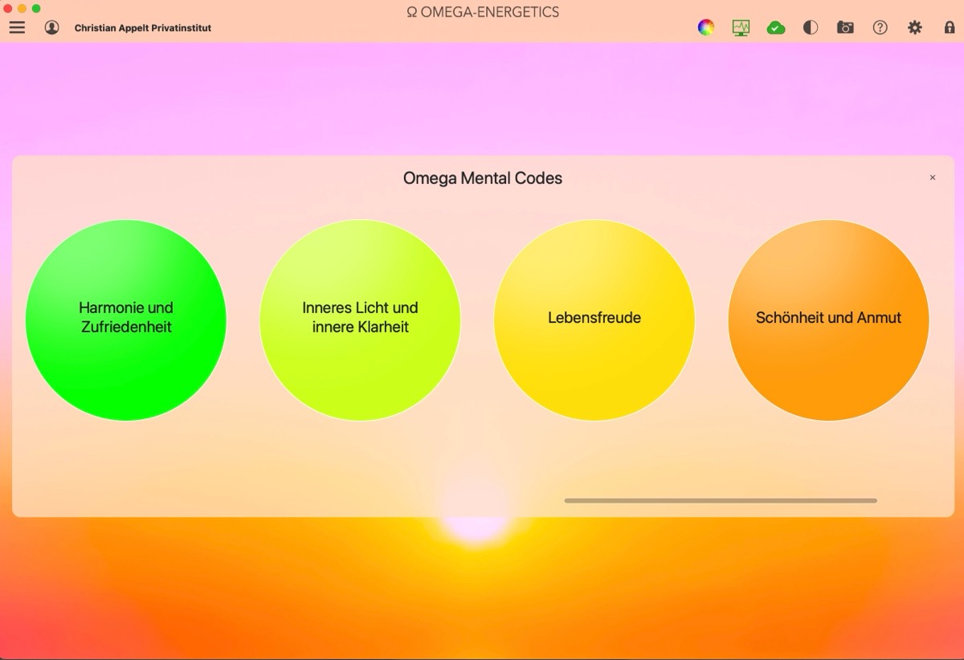Open the color wheel picker
The image size is (964, 660).
pos(705,27)
